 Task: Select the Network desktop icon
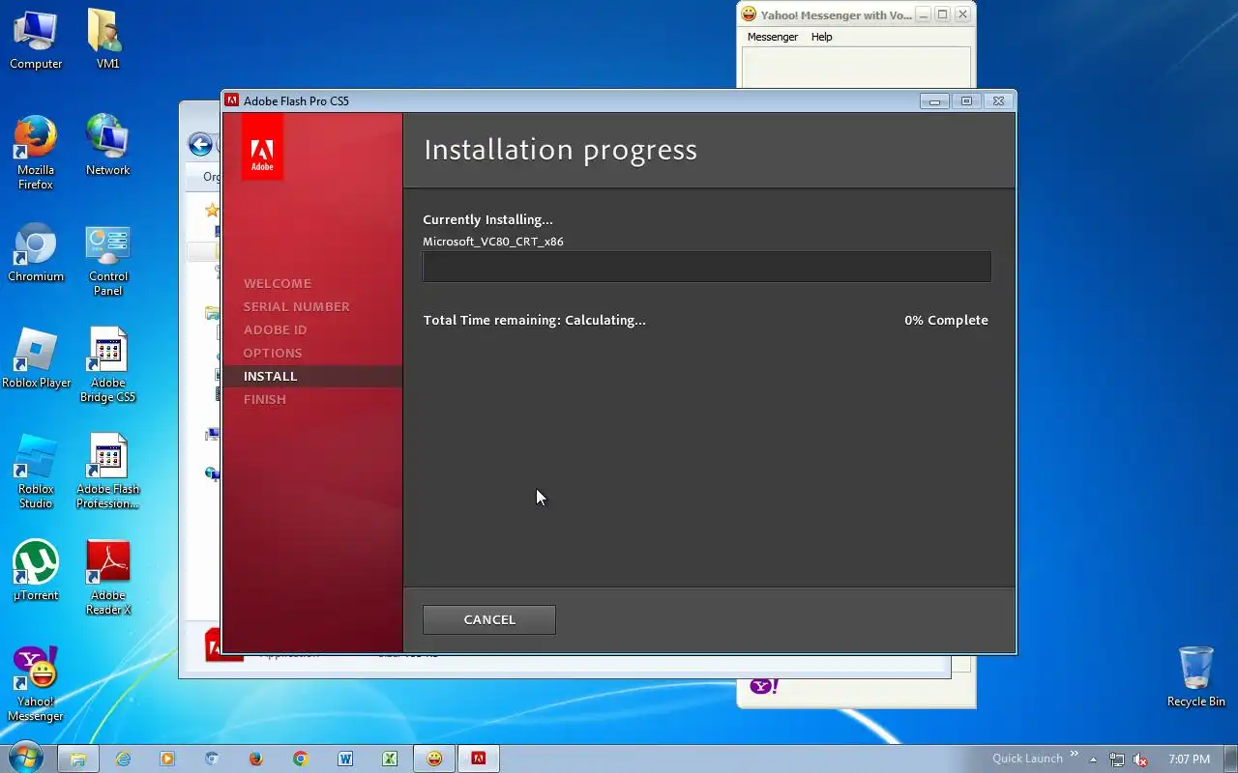107,146
